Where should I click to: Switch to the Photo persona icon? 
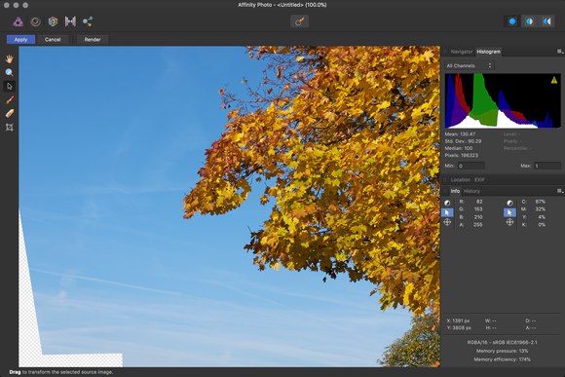tap(18, 21)
